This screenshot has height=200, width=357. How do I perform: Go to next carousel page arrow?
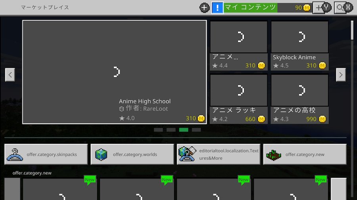click(341, 75)
